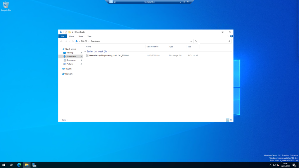Collapse the Earlier this week group
Screen dimensions: 299x168
coord(85,51)
